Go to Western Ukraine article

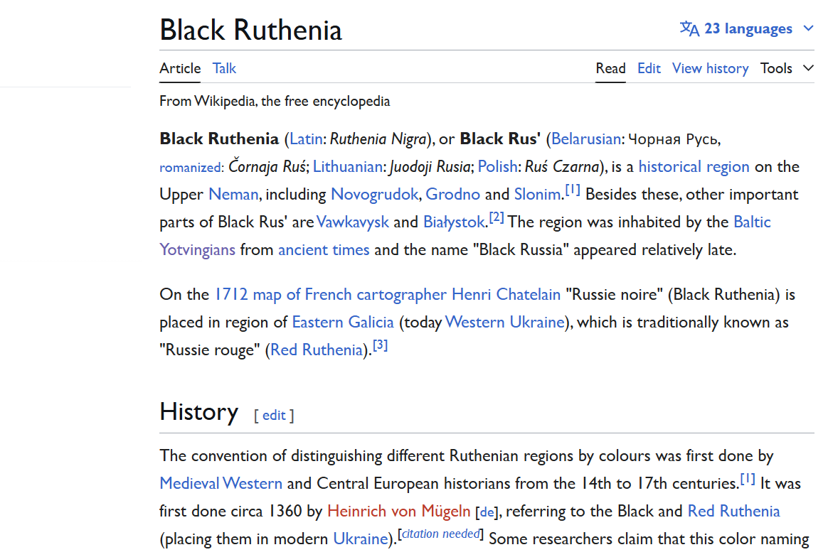click(x=505, y=323)
